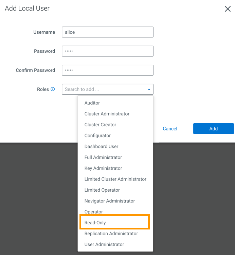The height and width of the screenshot is (255, 235).
Task: Expand the Roles dropdown arrow
Action: (x=149, y=90)
